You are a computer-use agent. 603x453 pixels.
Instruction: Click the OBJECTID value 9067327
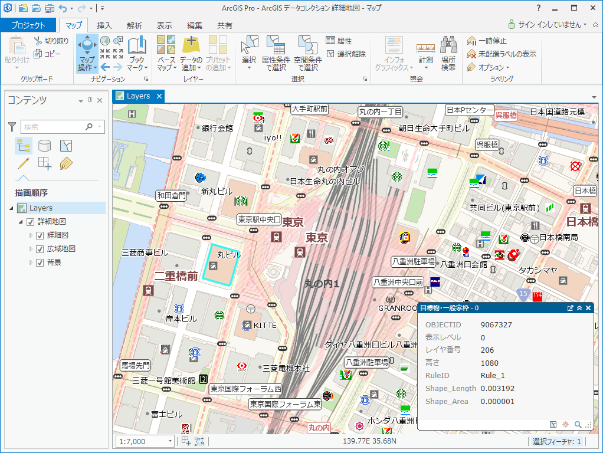click(496, 325)
